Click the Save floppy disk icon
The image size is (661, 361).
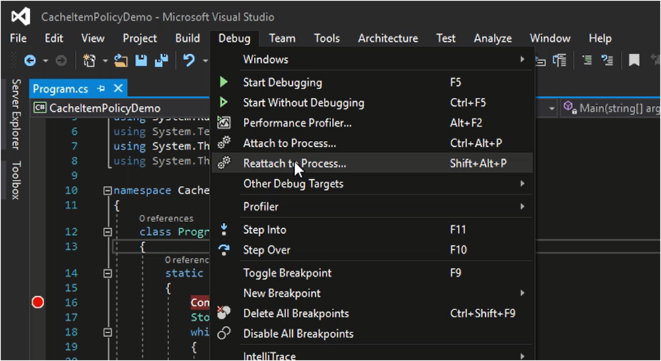(141, 61)
